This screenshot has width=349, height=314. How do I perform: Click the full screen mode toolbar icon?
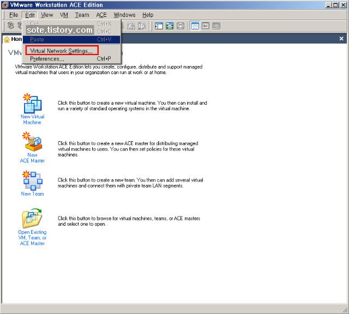[170, 26]
